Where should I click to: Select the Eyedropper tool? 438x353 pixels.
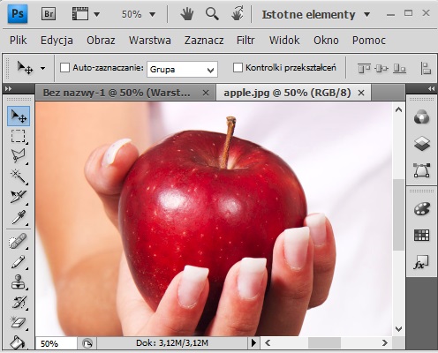point(19,217)
